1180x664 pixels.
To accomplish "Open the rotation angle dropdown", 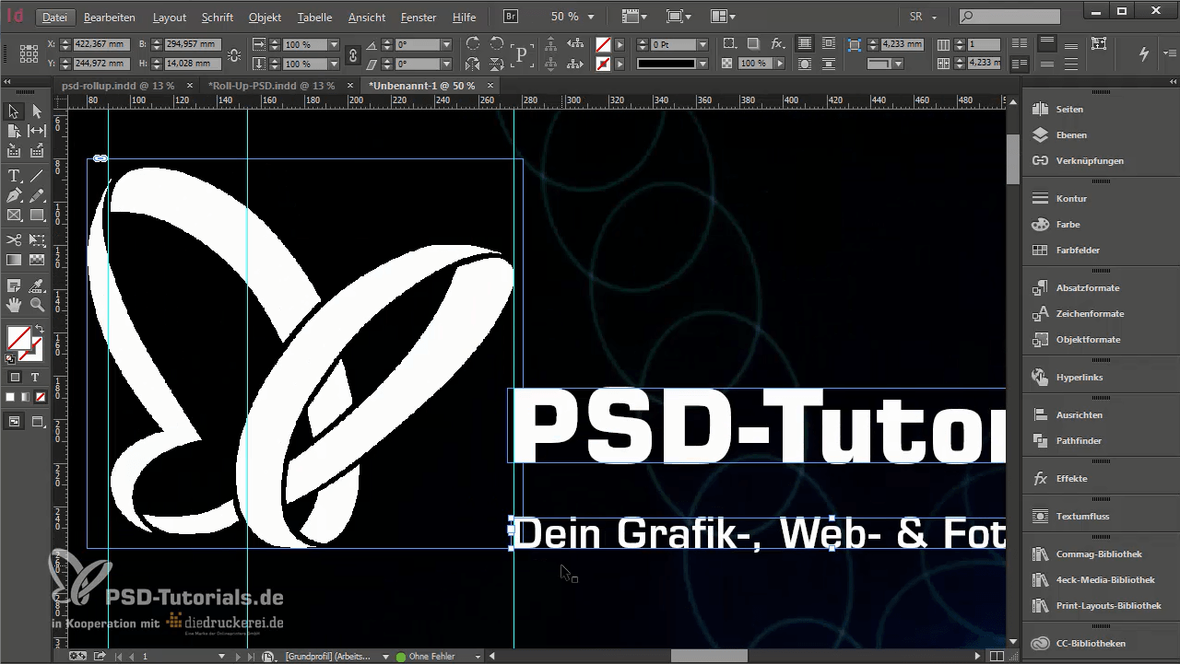I will coord(446,44).
